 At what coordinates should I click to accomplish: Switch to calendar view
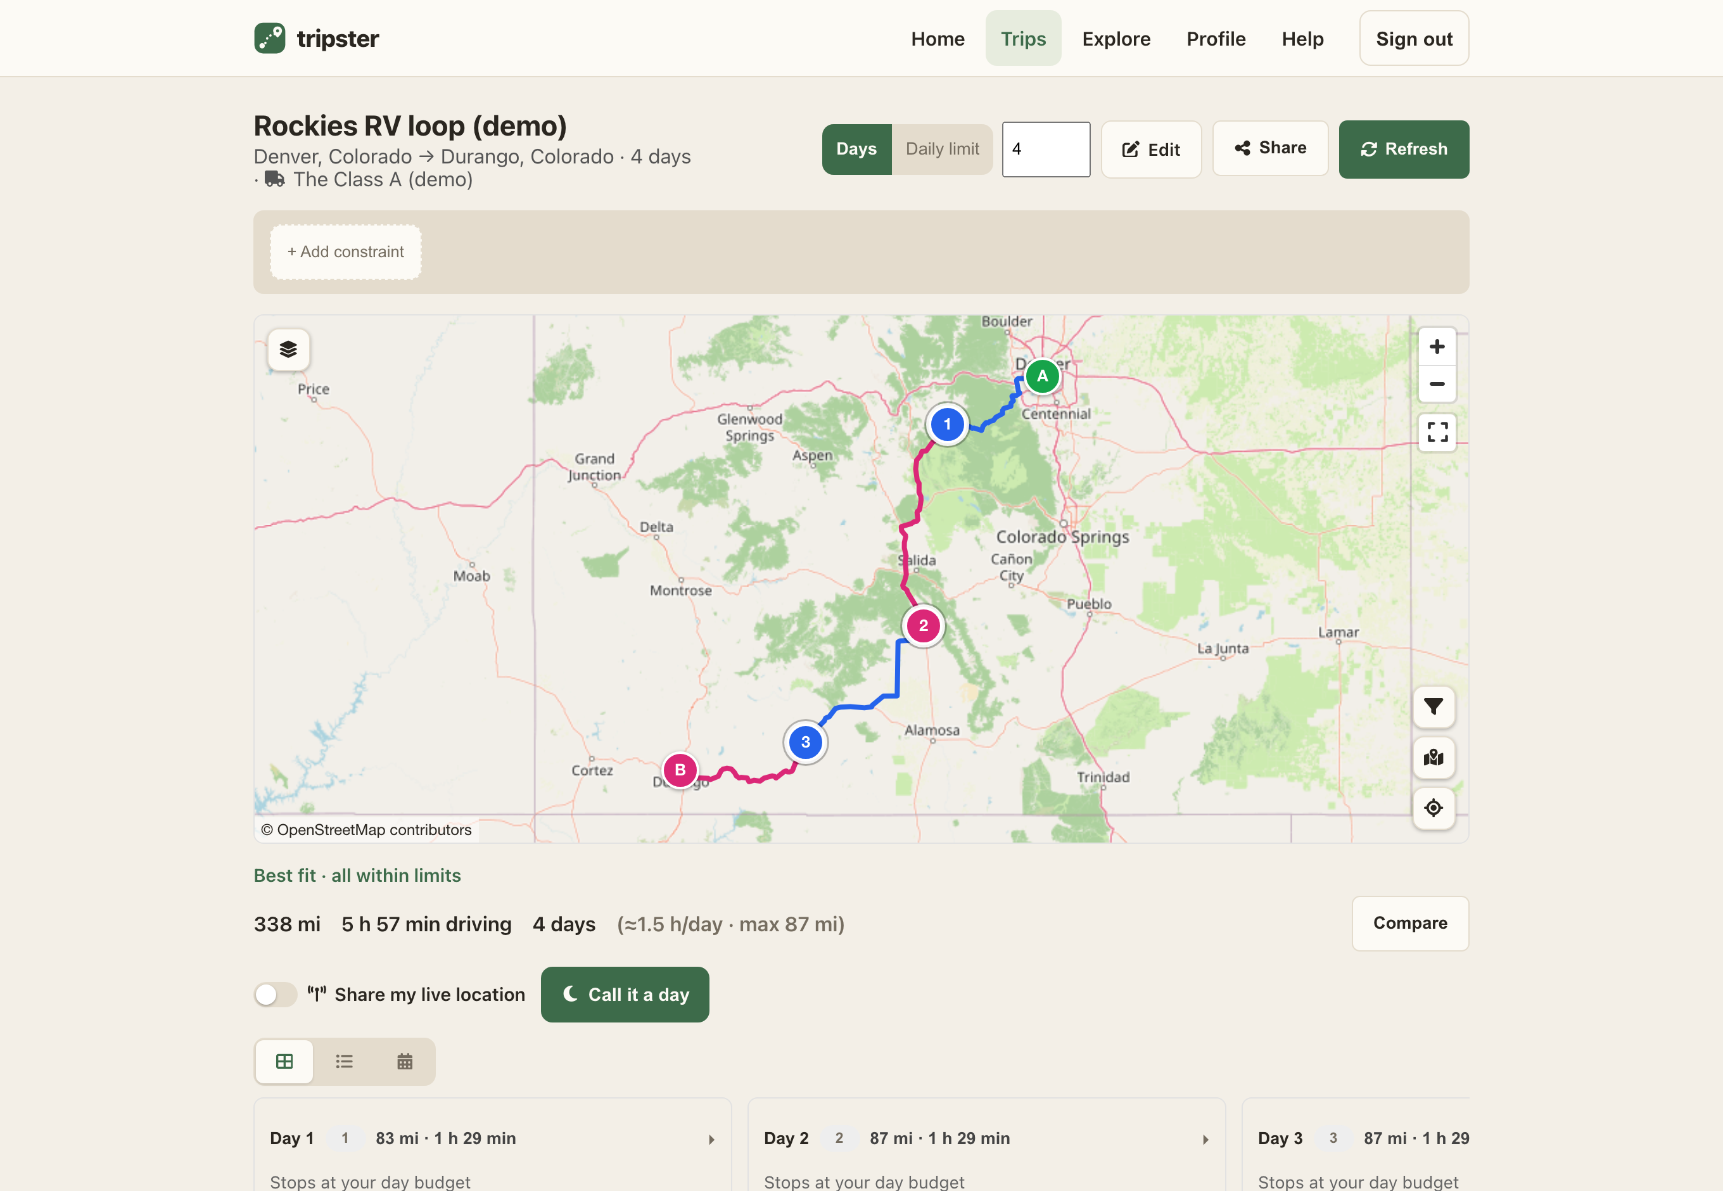click(404, 1061)
